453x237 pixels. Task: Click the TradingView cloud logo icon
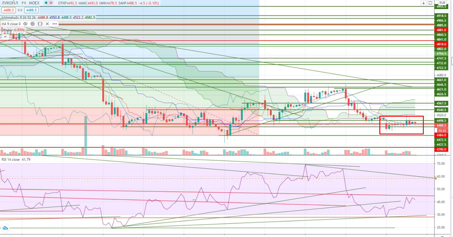(5, 228)
